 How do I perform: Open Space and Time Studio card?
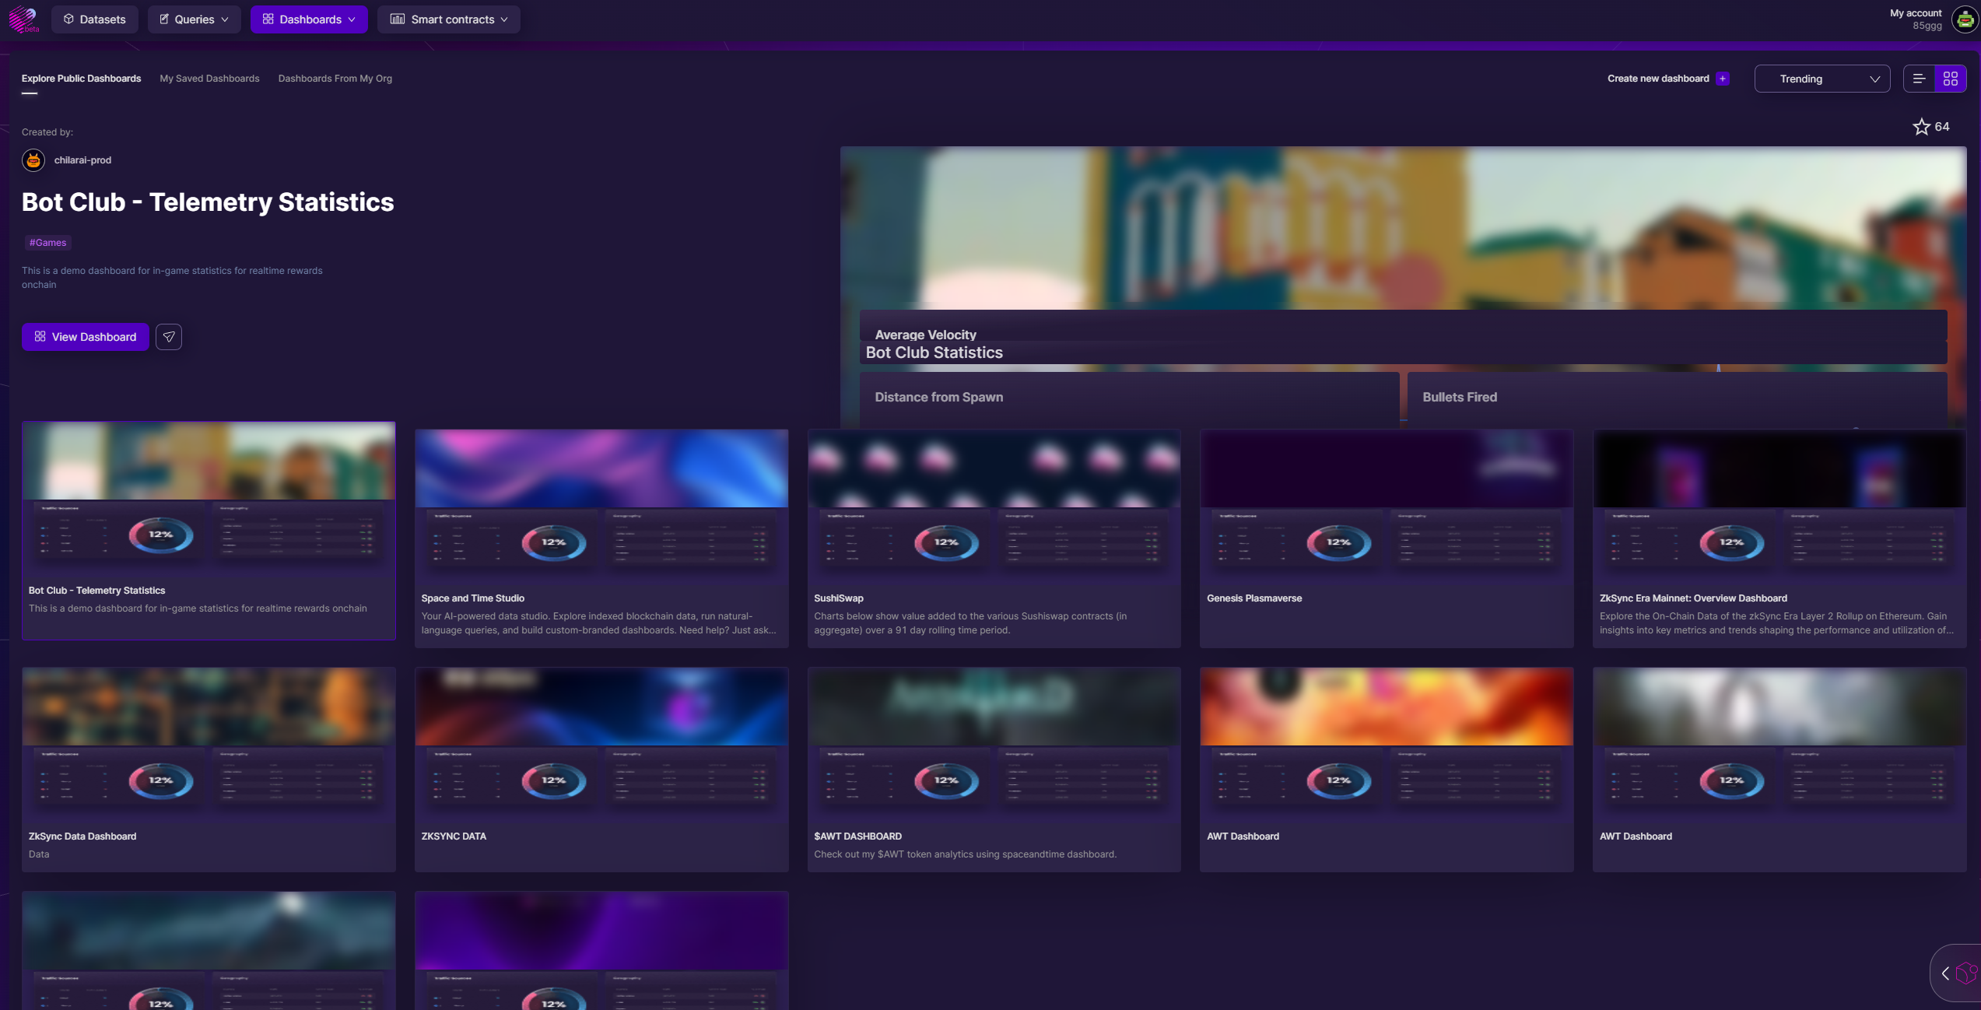[601, 538]
